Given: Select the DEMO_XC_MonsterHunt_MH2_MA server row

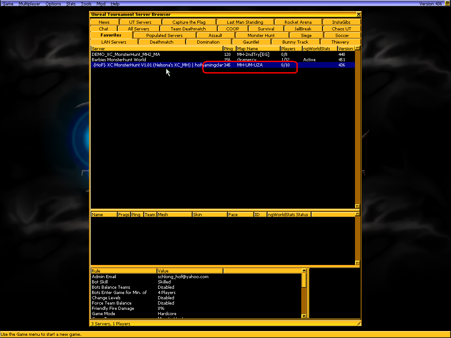Looking at the screenshot, I should tap(126, 54).
